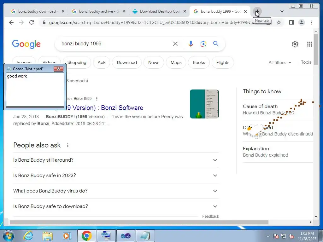The image size is (323, 242).
Task: Expand 'What does BonziBuddy virus do?'
Action: point(116,191)
